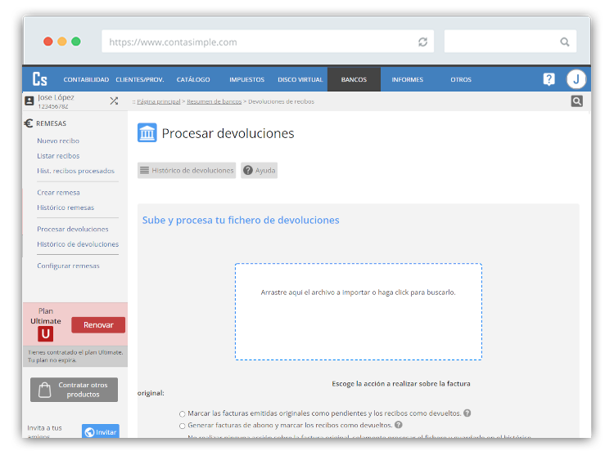Click the browser search field
This screenshot has height=451, width=614.
point(510,42)
